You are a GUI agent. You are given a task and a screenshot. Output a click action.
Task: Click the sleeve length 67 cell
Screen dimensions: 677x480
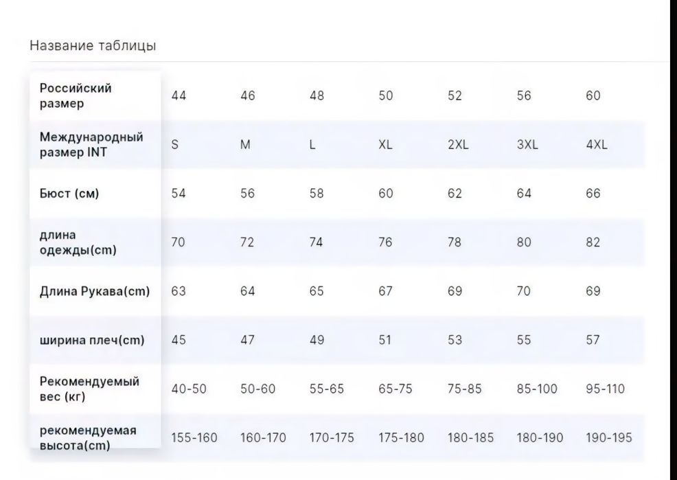[x=386, y=291]
